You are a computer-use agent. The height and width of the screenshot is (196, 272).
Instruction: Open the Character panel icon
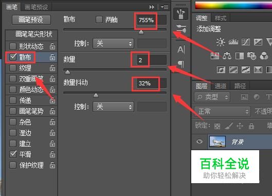181,50
